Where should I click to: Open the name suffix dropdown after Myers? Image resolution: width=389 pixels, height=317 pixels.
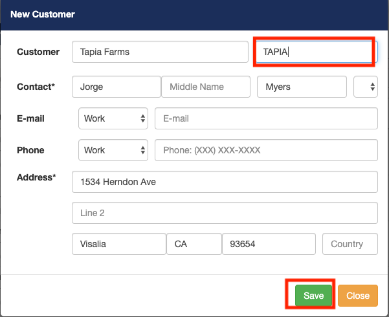(x=366, y=87)
